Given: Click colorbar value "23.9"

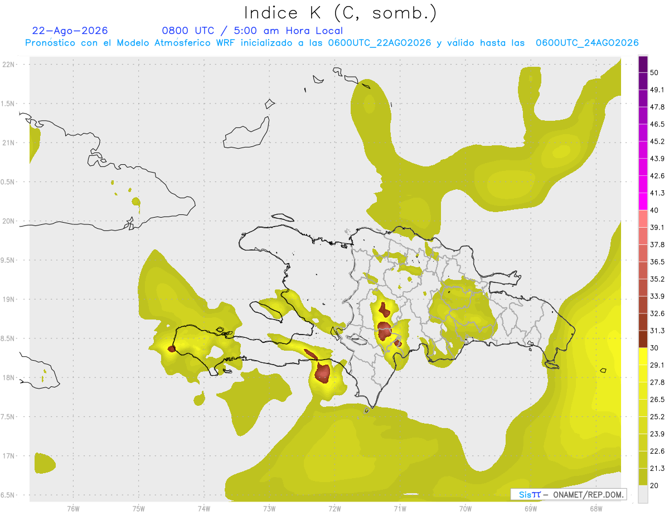Looking at the screenshot, I should (657, 434).
